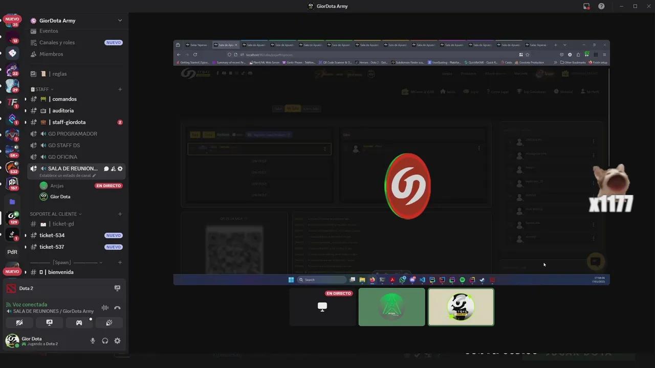Share Dota 2 screen activity icon

117,288
